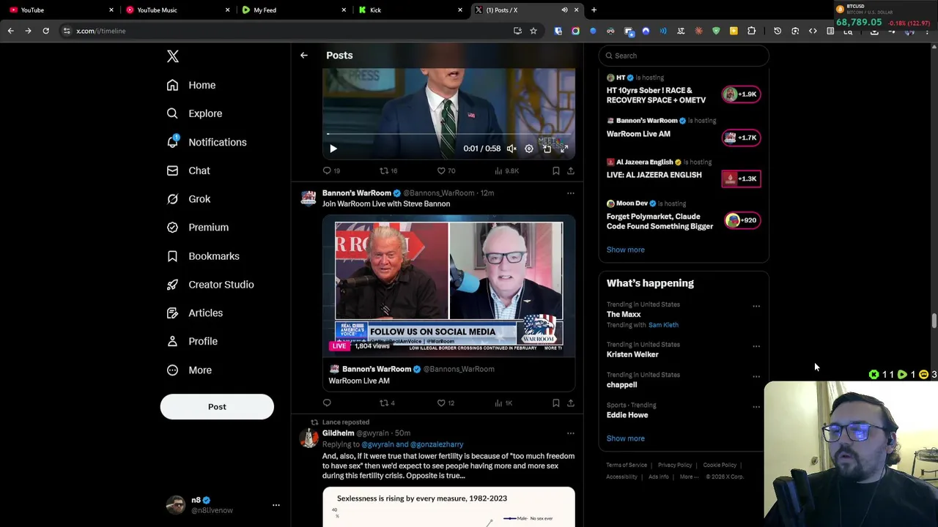The image size is (938, 527).
Task: Reply to the WarRoom Live AM post
Action: (x=327, y=403)
